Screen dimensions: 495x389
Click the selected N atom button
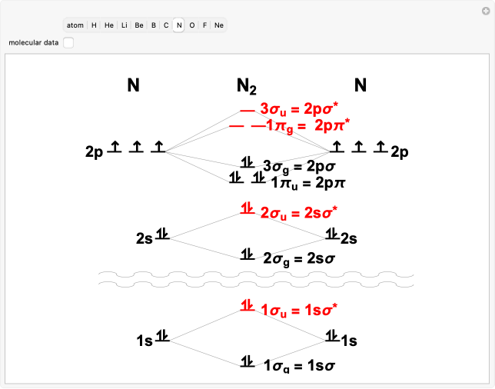click(179, 25)
